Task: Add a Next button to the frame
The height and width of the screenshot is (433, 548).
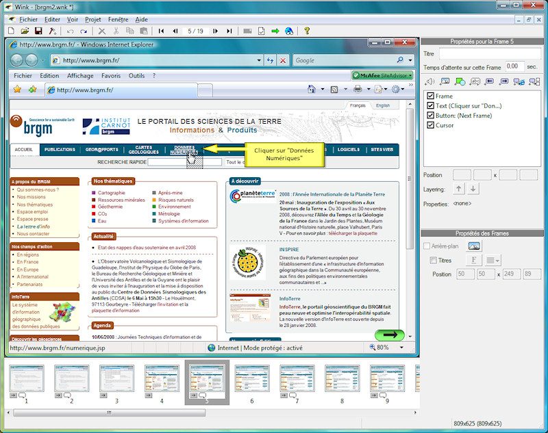Action: [504, 81]
